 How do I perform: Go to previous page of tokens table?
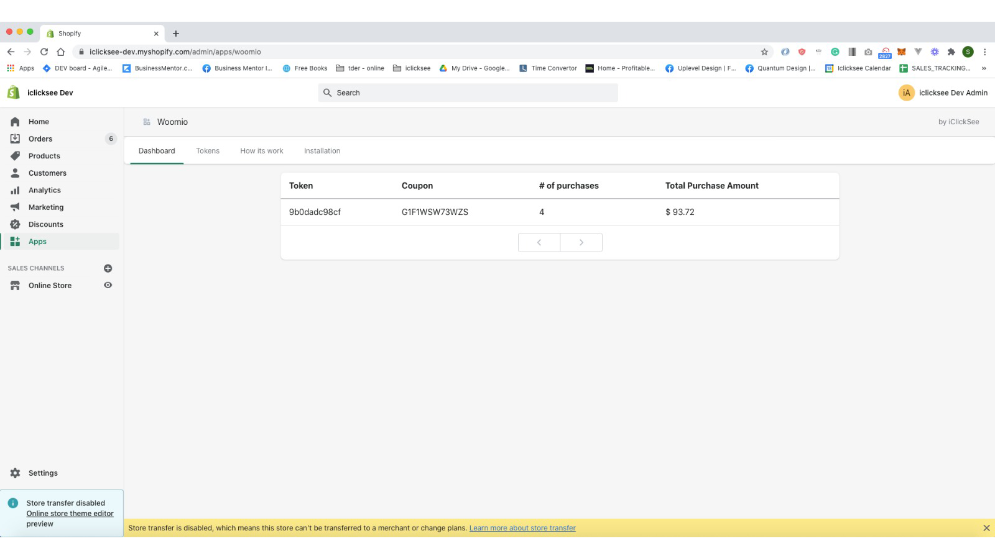(539, 242)
